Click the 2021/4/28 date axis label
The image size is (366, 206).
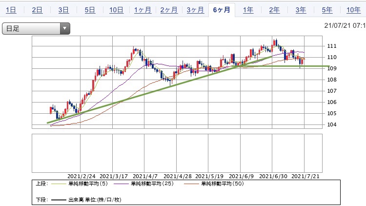(178, 176)
